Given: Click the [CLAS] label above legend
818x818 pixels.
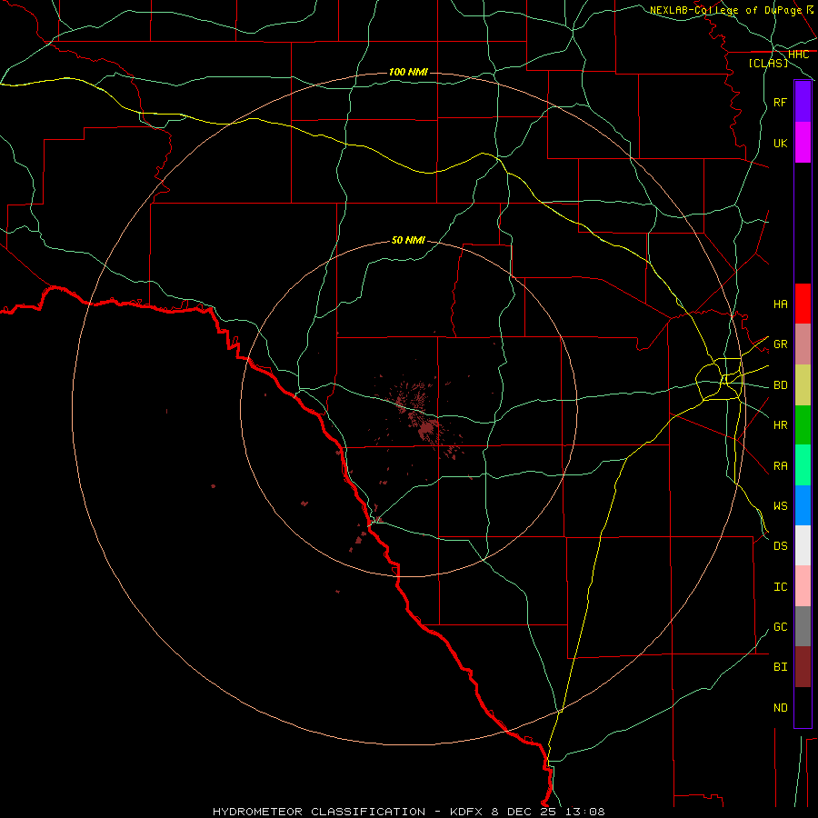Looking at the screenshot, I should (768, 63).
